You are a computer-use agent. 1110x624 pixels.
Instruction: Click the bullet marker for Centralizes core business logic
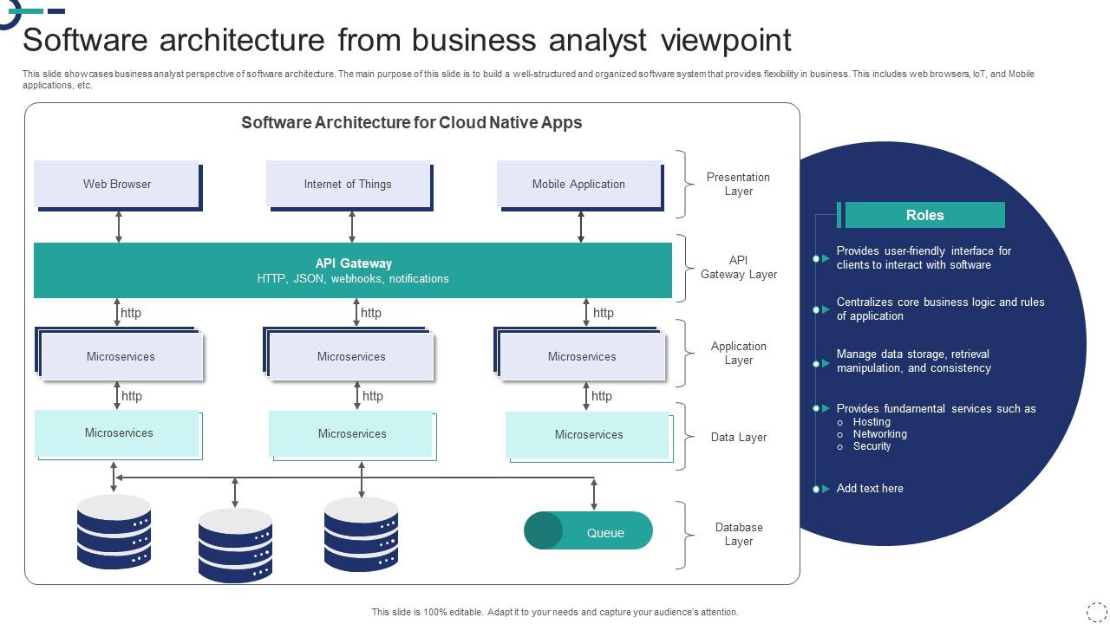(816, 309)
